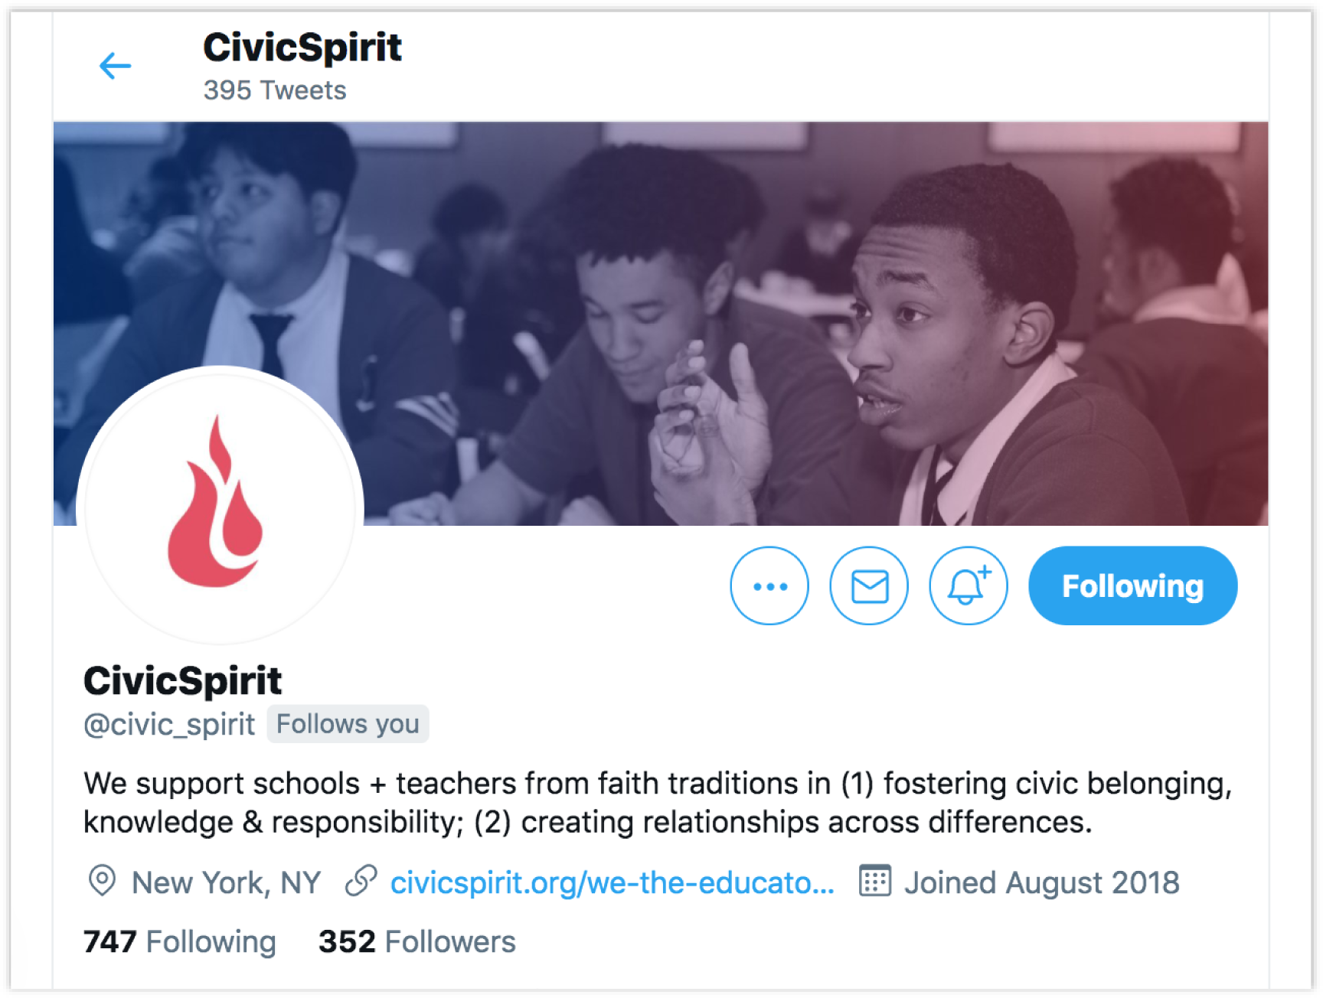Viewport: 1323px width, 998px height.
Task: Open the three-dots more options menu
Action: (769, 586)
